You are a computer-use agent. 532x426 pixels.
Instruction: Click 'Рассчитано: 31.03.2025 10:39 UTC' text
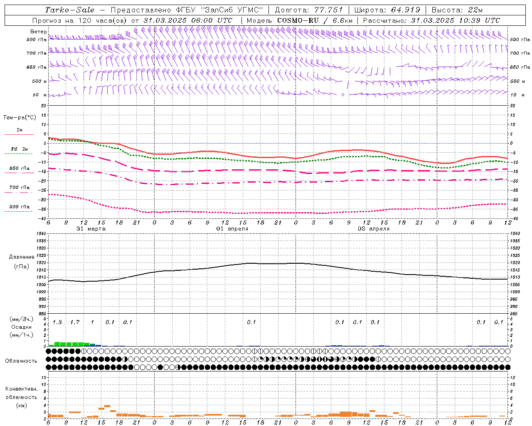pos(431,20)
